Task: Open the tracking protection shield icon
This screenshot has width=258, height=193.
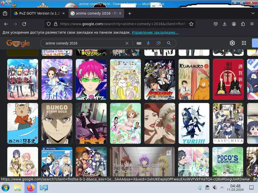Action: tap(49, 24)
